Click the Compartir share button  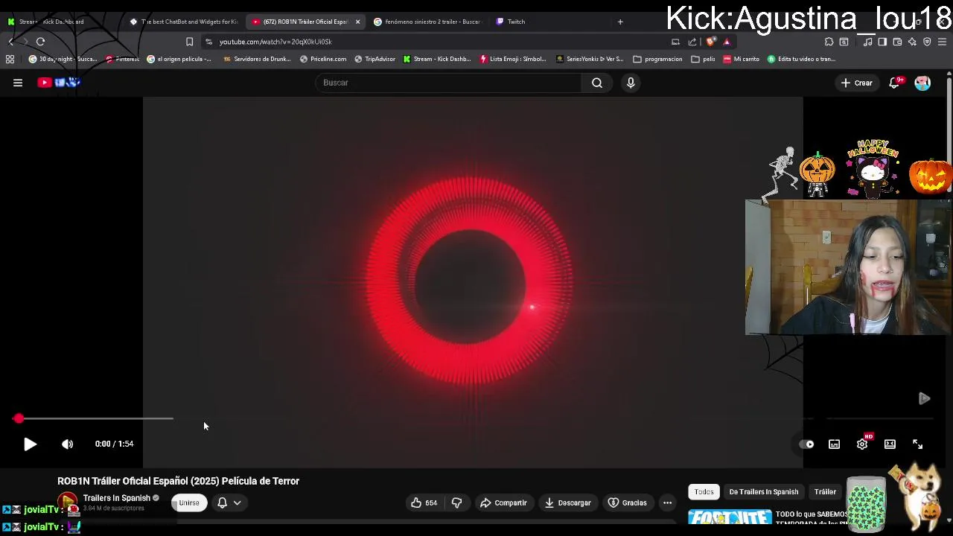coord(503,503)
